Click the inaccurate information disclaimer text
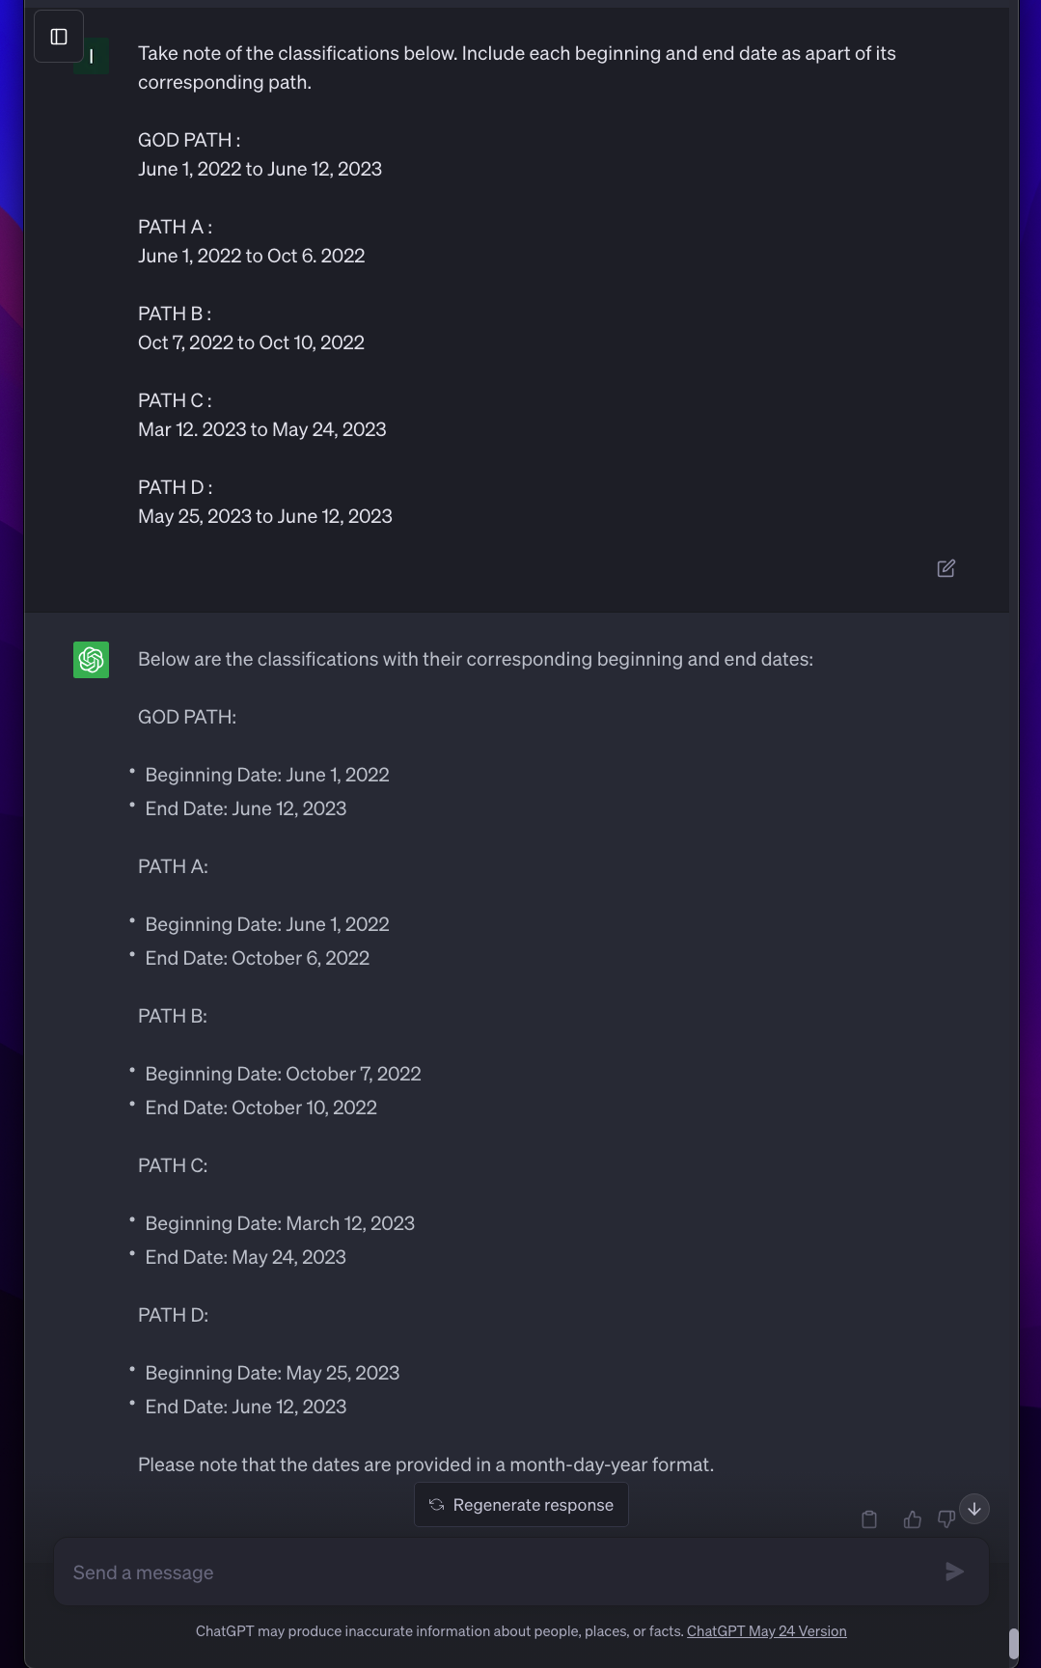 pos(439,1631)
